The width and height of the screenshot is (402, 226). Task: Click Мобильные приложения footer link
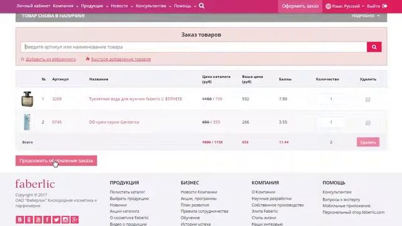point(346,206)
